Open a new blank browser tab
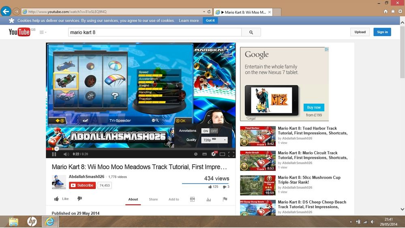Image resolution: width=405 pixels, height=228 pixels. pos(277,12)
